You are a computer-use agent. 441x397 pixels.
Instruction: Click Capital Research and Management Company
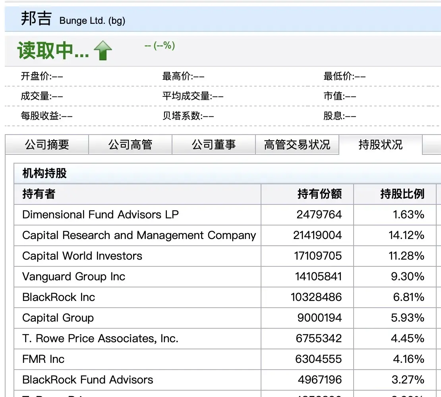coord(139,235)
